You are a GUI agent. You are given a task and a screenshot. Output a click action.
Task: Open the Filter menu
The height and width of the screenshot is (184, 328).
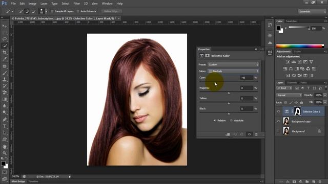[x=76, y=4]
